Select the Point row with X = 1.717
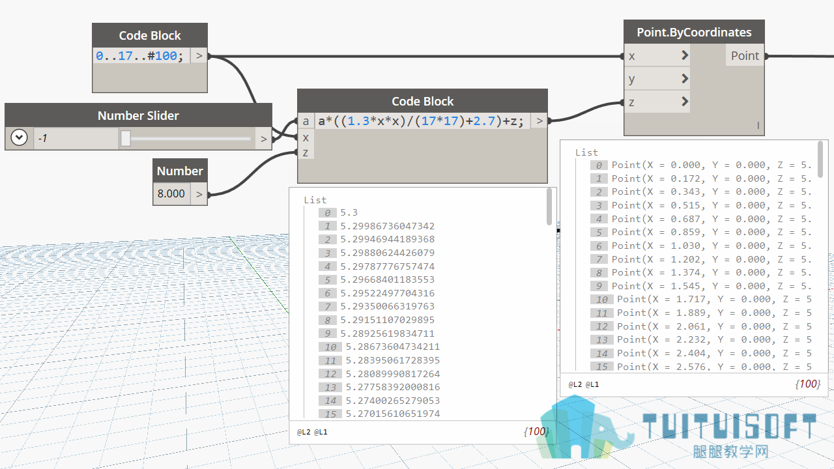The height and width of the screenshot is (469, 834). 714,299
